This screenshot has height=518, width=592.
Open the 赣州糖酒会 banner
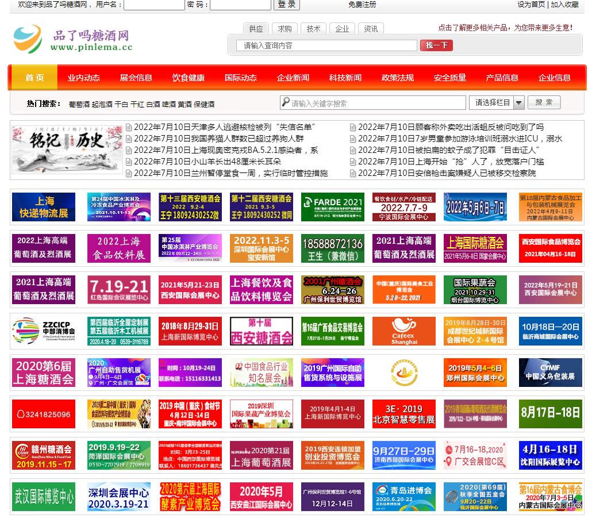[44, 455]
